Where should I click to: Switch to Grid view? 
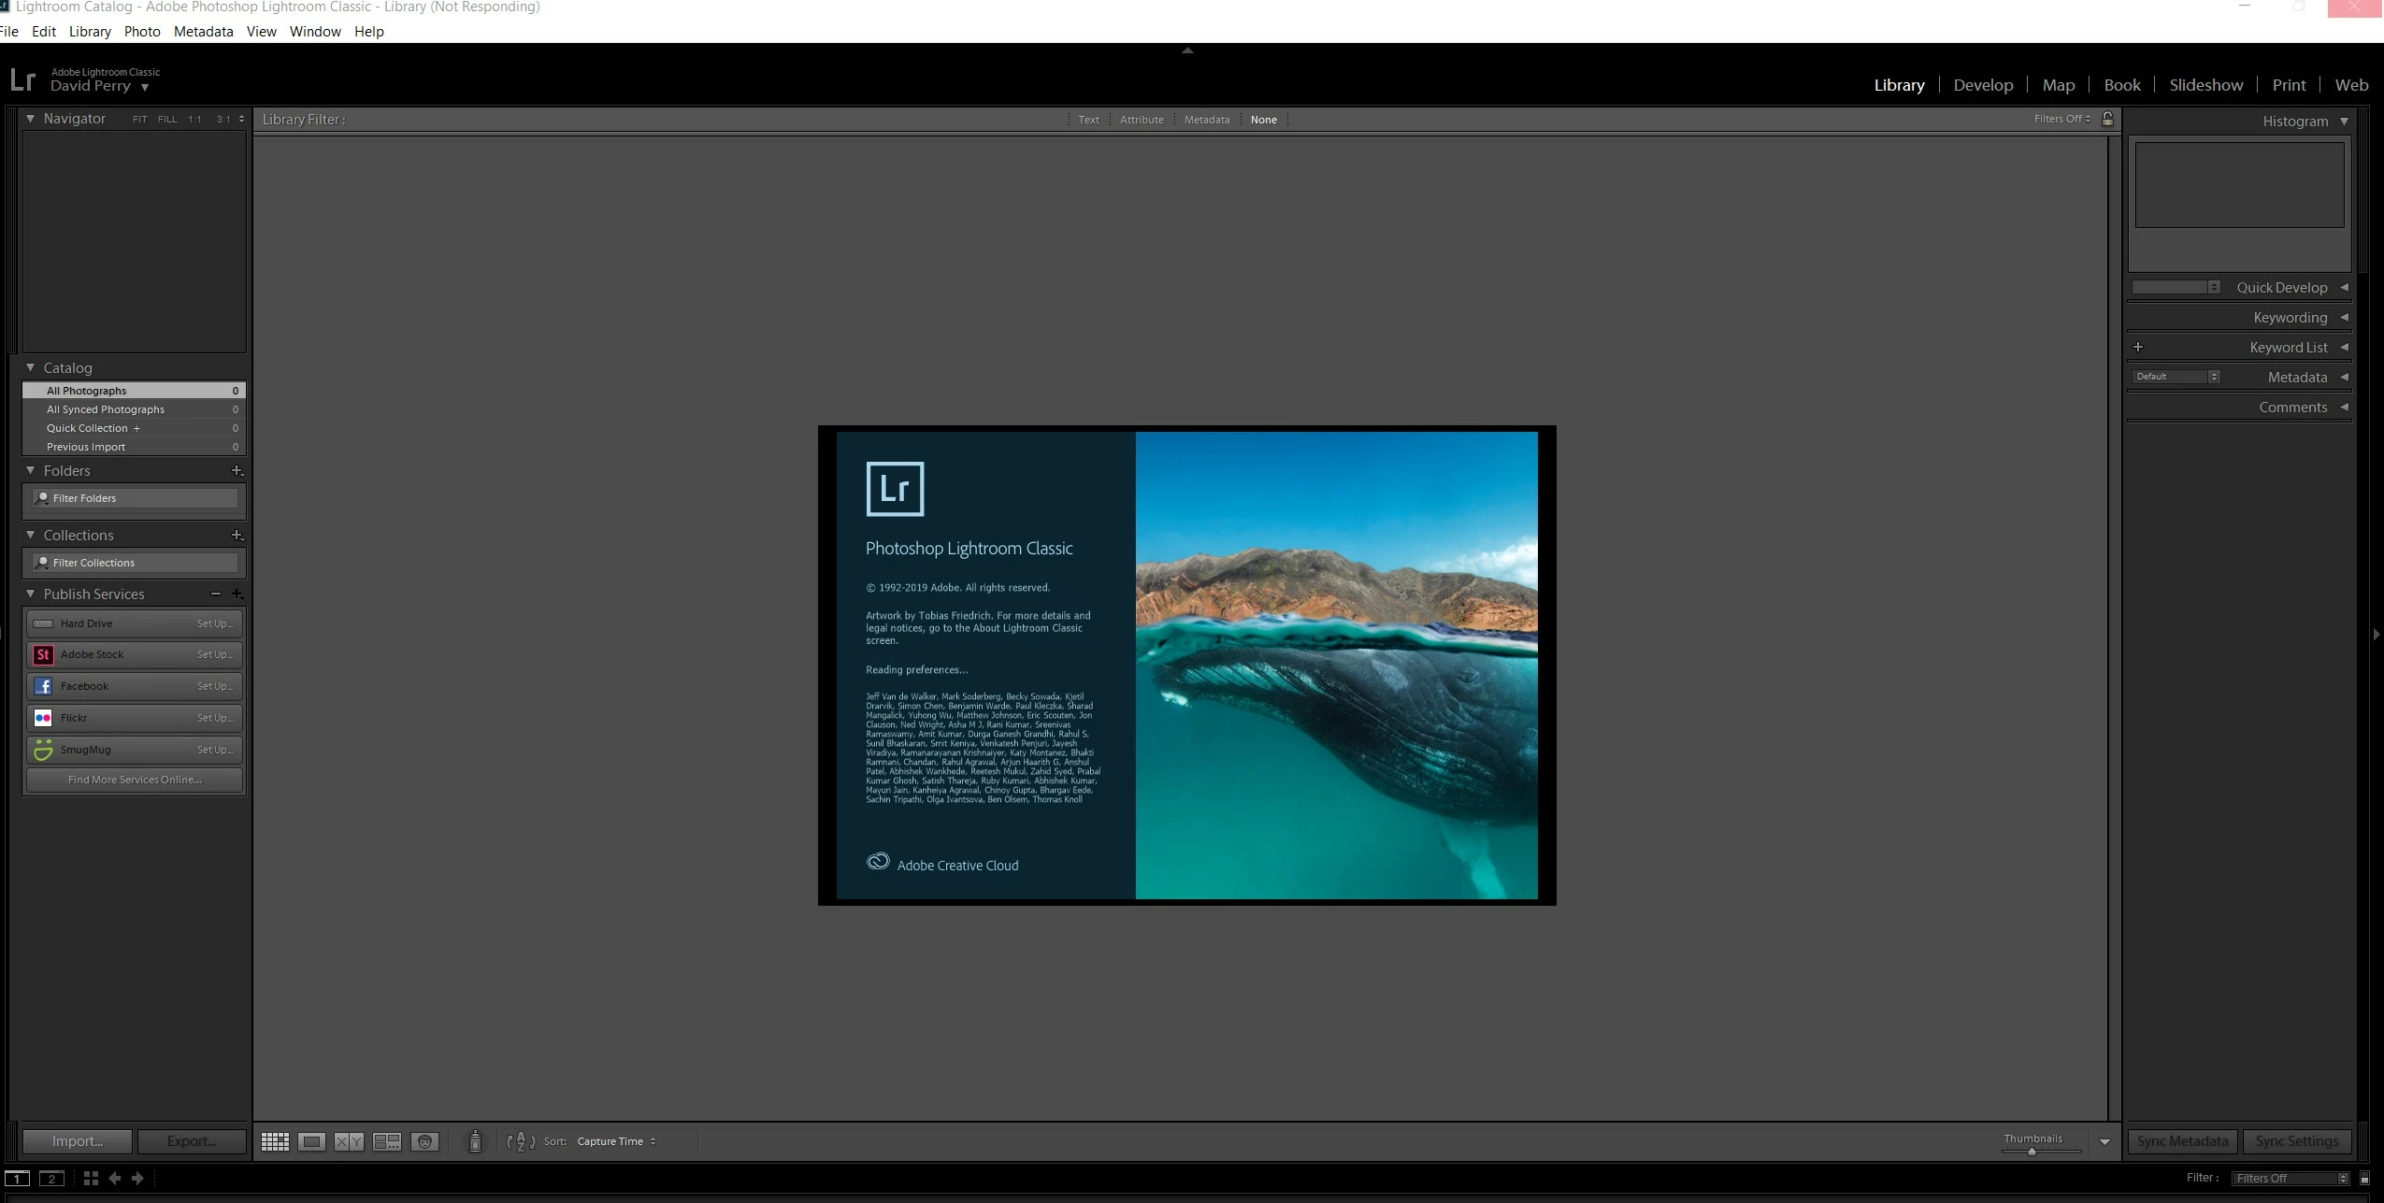click(275, 1141)
